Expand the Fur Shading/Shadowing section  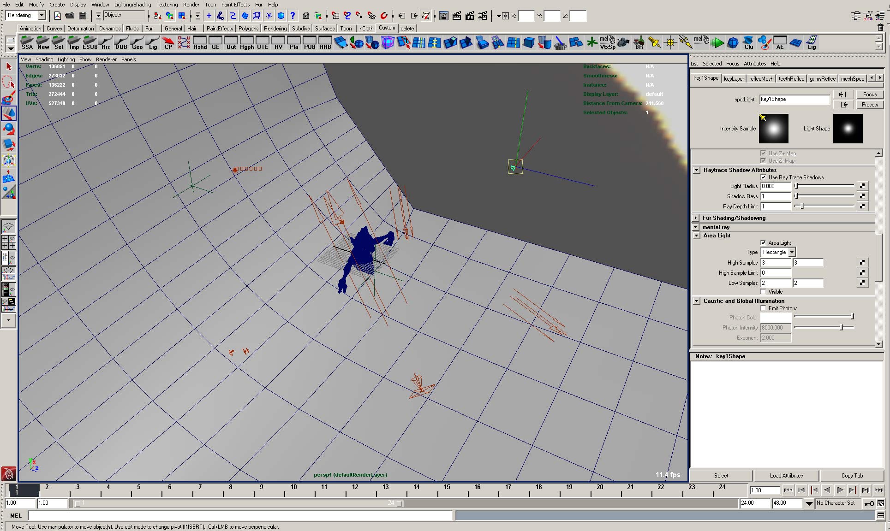(x=696, y=218)
